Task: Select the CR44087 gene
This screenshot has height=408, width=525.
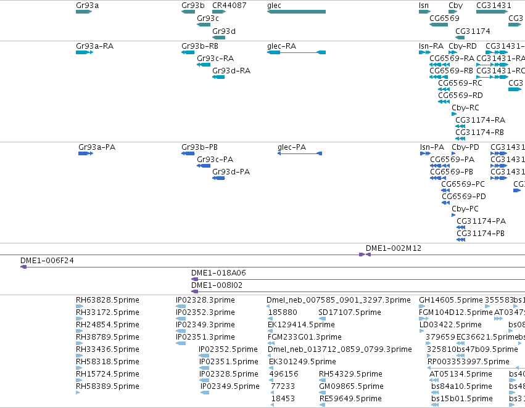Action: coord(219,12)
